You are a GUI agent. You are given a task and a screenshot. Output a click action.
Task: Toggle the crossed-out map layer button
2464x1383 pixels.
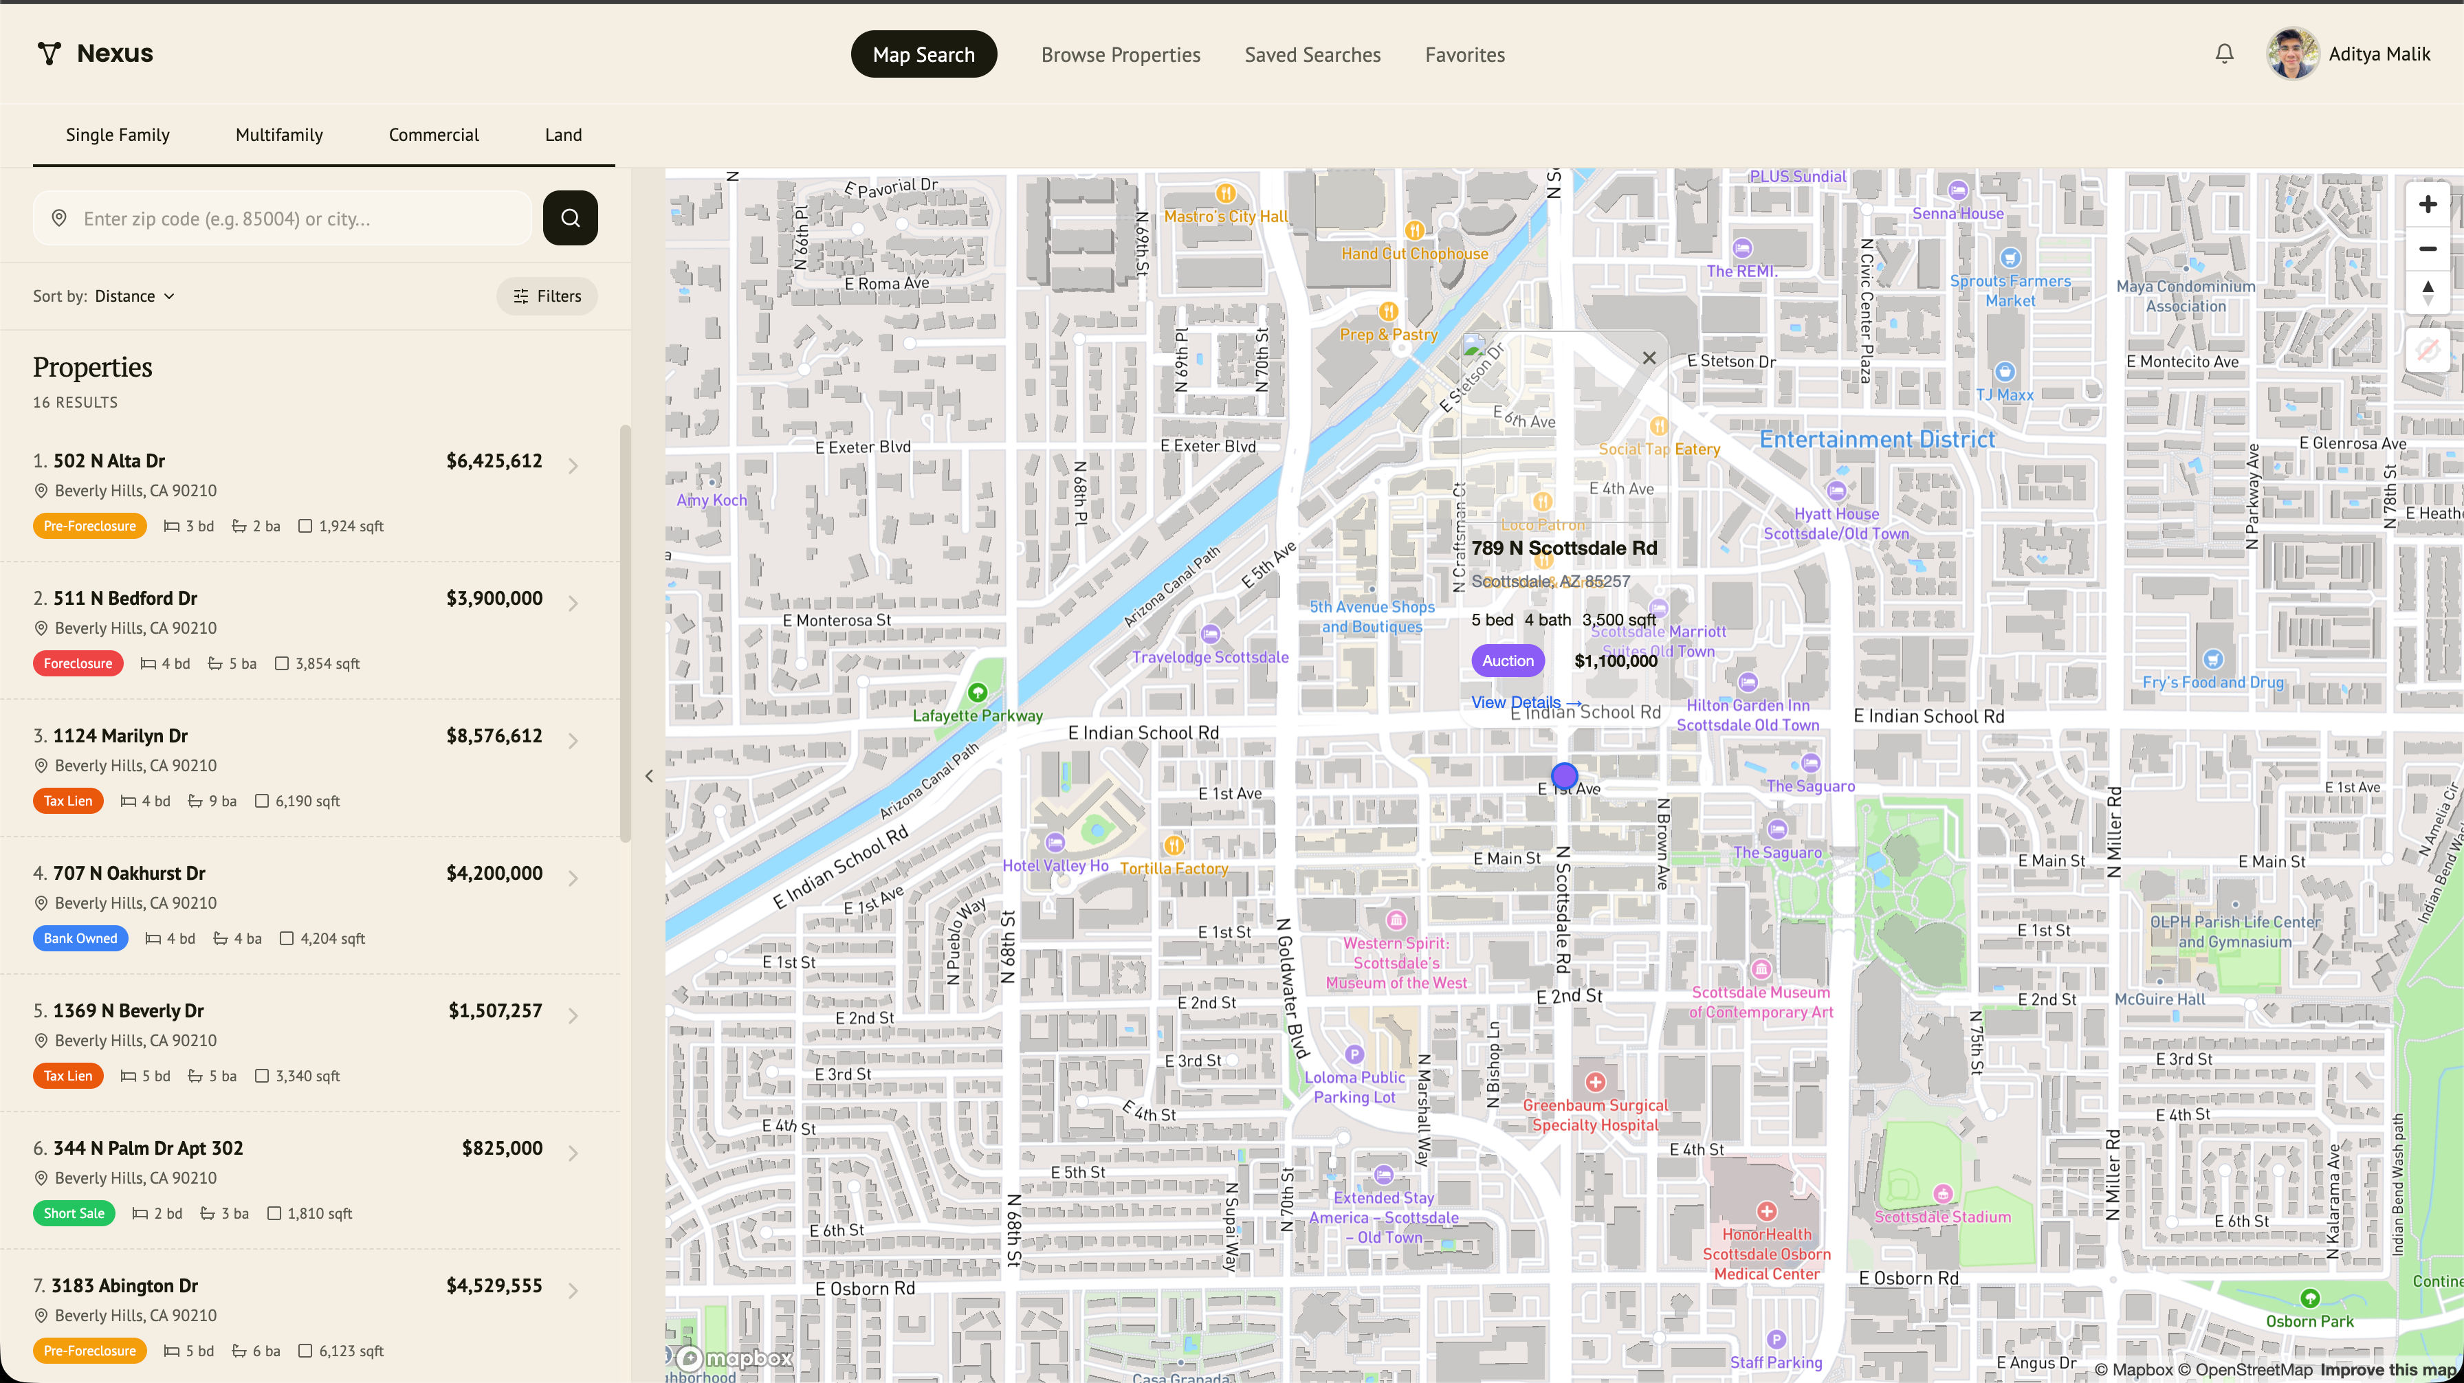[2427, 350]
